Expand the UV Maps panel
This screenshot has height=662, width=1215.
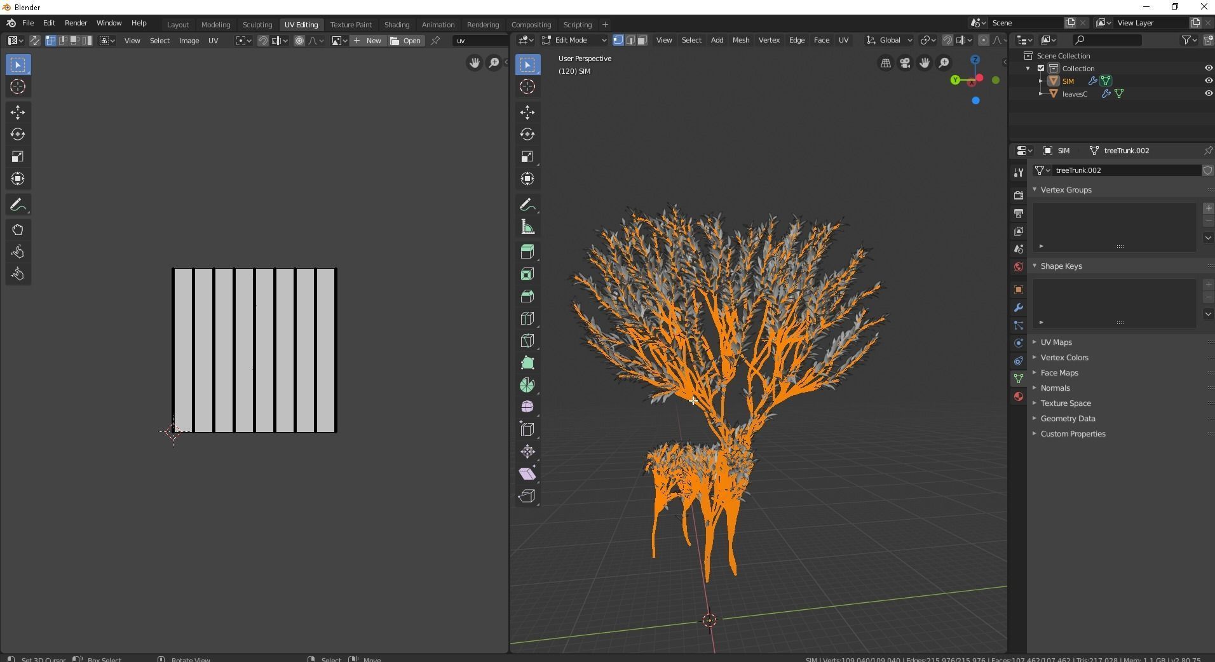tap(1055, 342)
